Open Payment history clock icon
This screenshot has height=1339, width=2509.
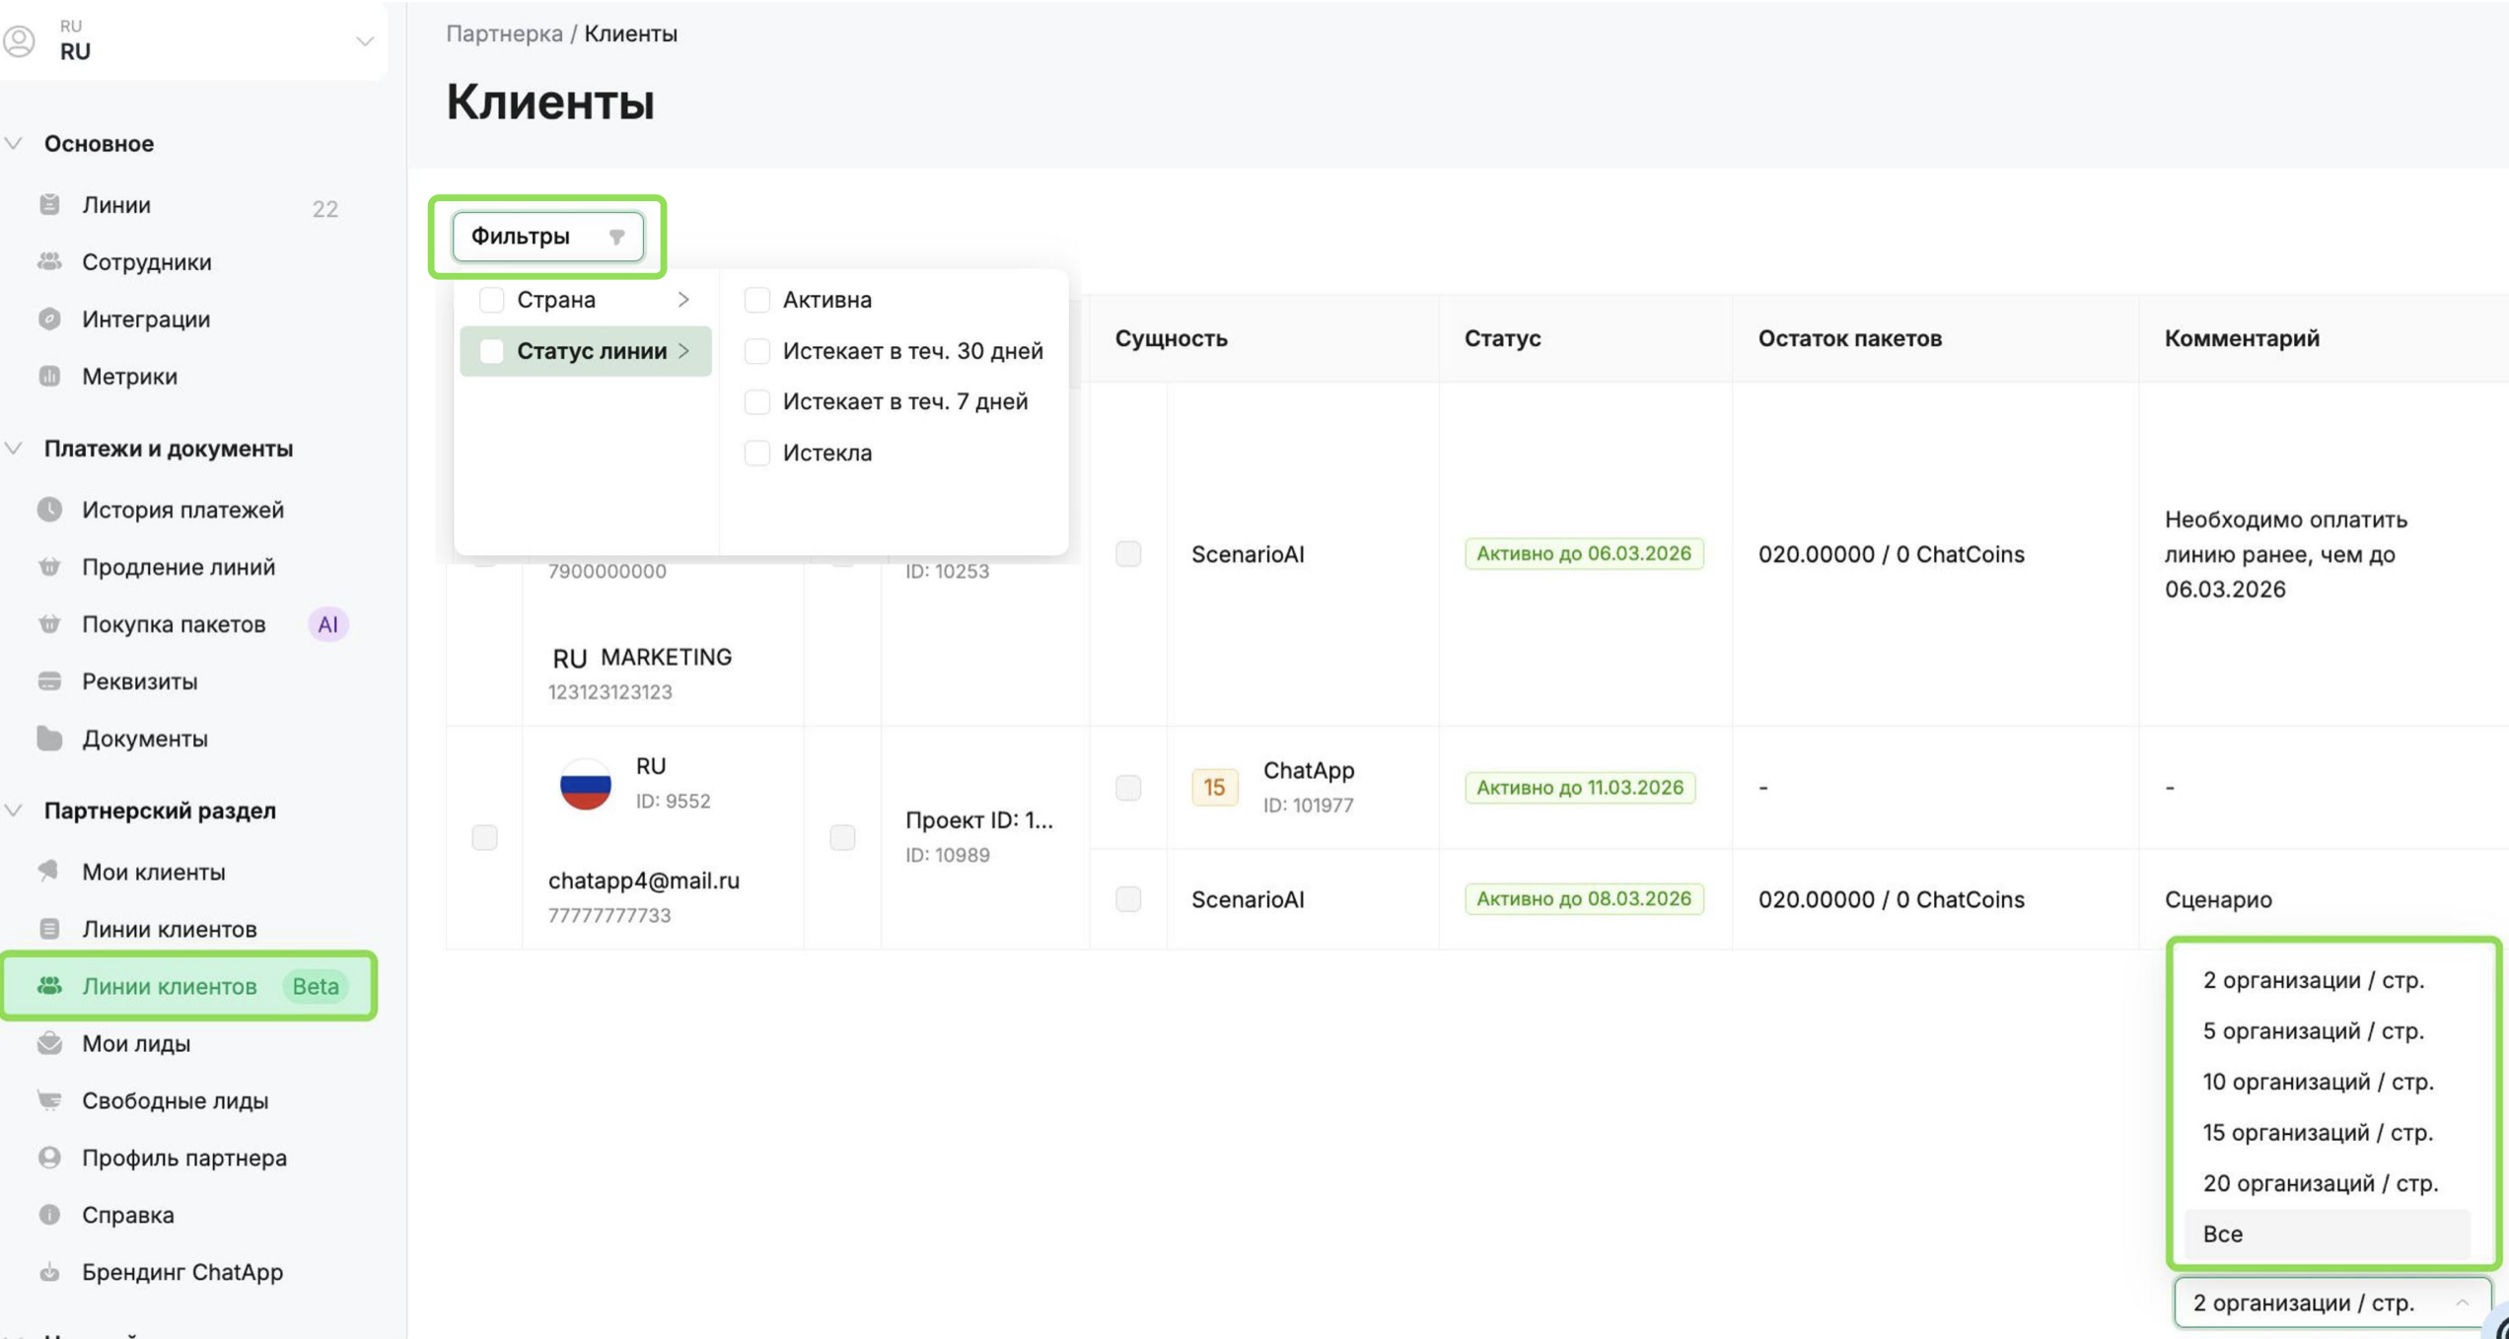pyautogui.click(x=49, y=509)
